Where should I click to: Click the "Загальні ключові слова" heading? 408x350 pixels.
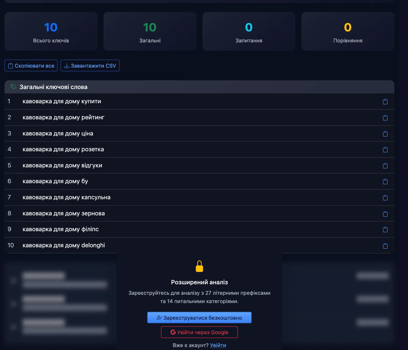53,87
